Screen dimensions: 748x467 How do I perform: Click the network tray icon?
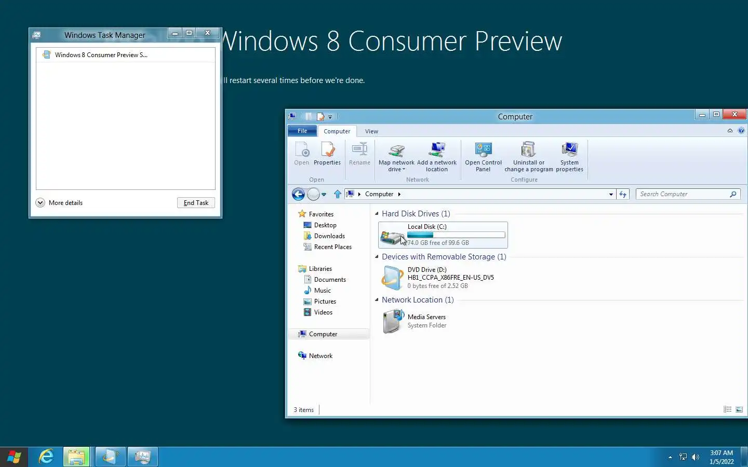point(683,457)
